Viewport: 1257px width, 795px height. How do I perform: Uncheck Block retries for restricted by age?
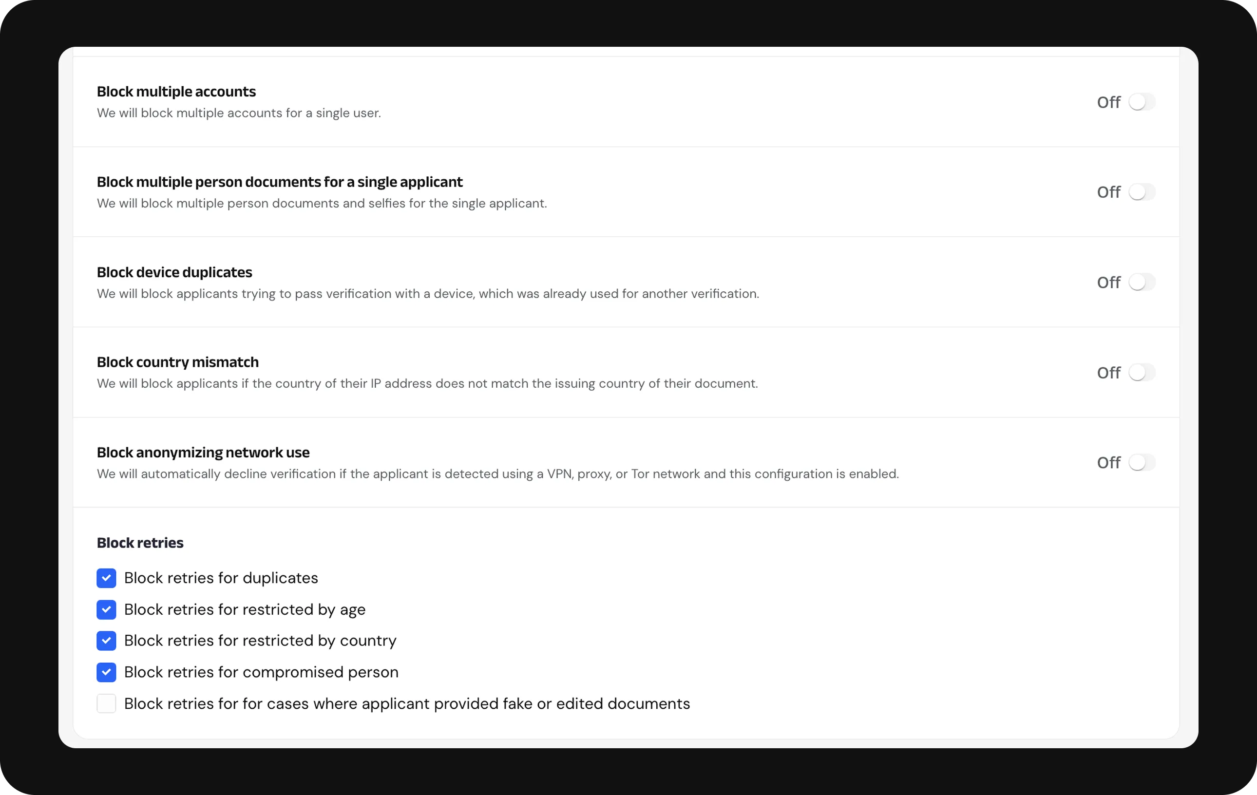coord(107,610)
